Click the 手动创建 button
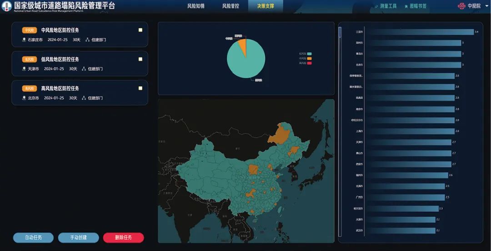Screen dimensions: 491x251 coord(78,238)
